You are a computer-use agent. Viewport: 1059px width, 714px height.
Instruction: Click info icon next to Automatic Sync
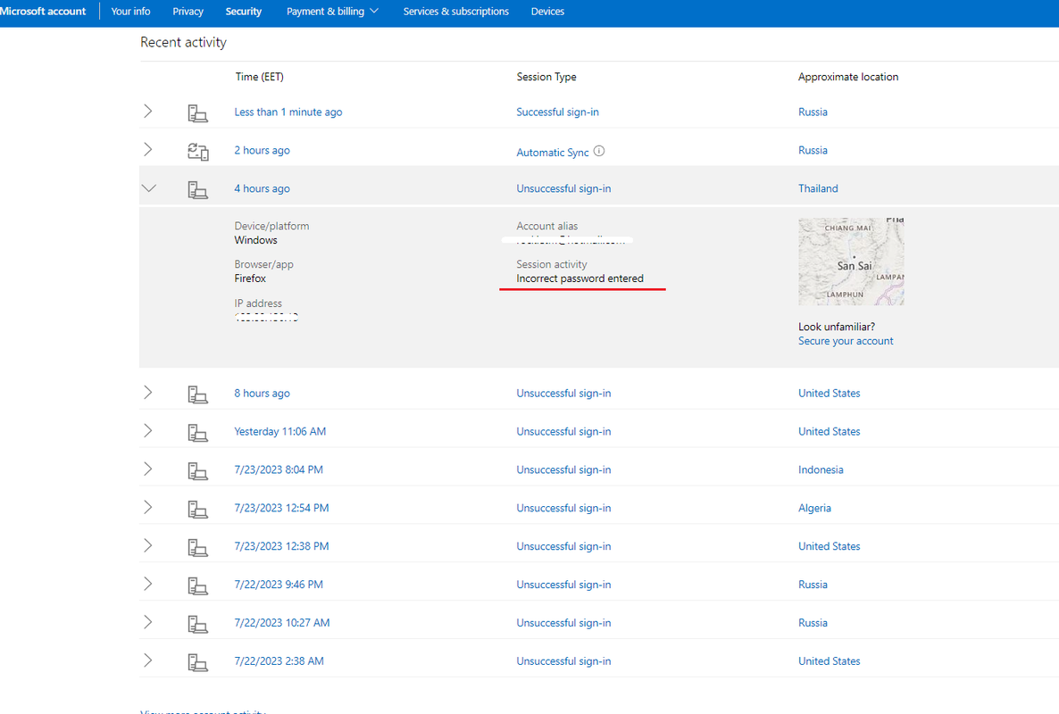click(x=599, y=151)
